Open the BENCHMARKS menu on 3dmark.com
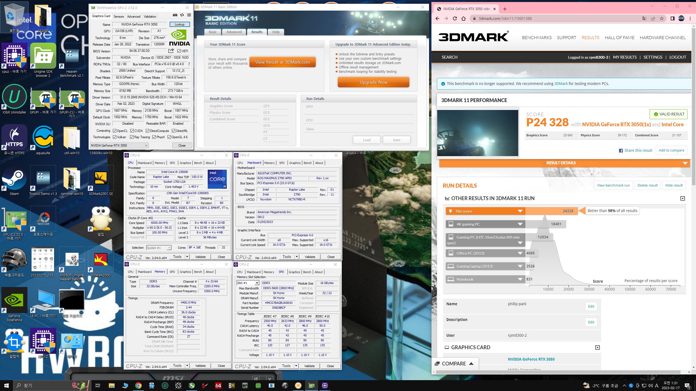The width and height of the screenshot is (696, 391). click(x=537, y=38)
